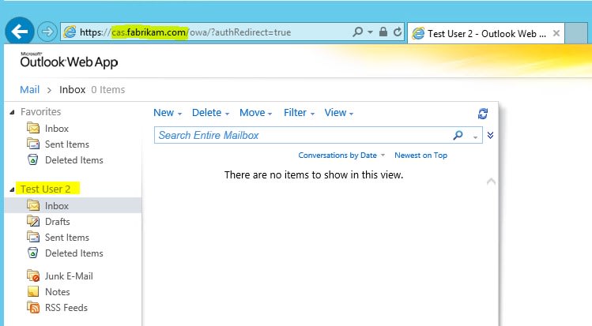Viewport: 592px width, 326px height.
Task: Expand advanced search options with the double chevron
Action: pyautogui.click(x=491, y=135)
